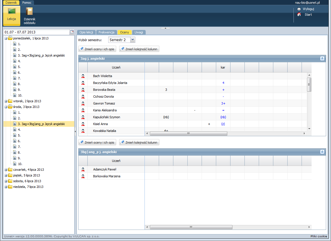Click upper Zmień kolejność kolumn button
The height and width of the screenshot is (241, 331).
pyautogui.click(x=139, y=49)
